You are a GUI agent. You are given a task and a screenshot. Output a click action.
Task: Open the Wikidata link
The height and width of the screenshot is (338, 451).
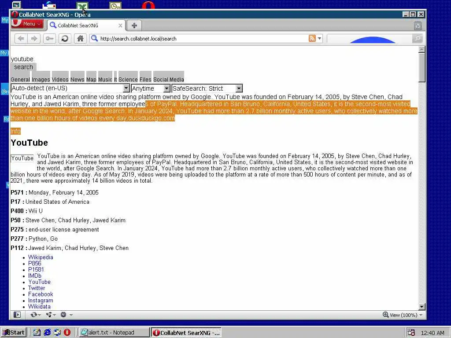coord(39,307)
